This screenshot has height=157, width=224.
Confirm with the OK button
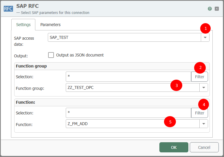pyautogui.click(x=174, y=147)
